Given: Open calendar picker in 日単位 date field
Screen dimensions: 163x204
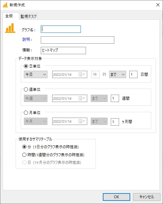Looking at the screenshot, I should [x=82, y=74].
